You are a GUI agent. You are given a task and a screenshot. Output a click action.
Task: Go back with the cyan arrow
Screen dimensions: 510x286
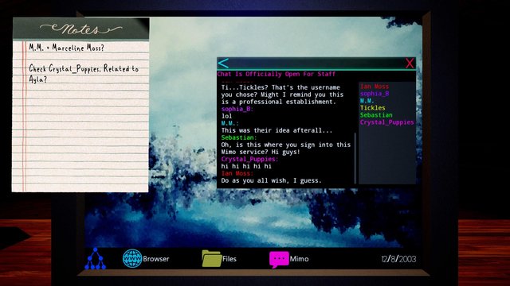coord(223,64)
